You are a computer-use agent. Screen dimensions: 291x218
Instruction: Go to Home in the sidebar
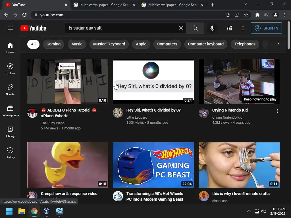(x=10, y=48)
